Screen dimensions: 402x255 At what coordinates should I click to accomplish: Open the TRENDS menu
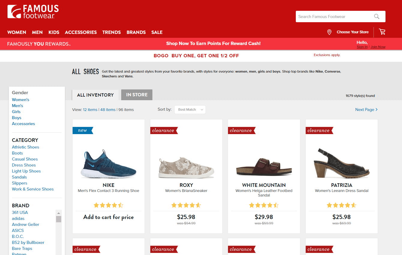click(112, 32)
